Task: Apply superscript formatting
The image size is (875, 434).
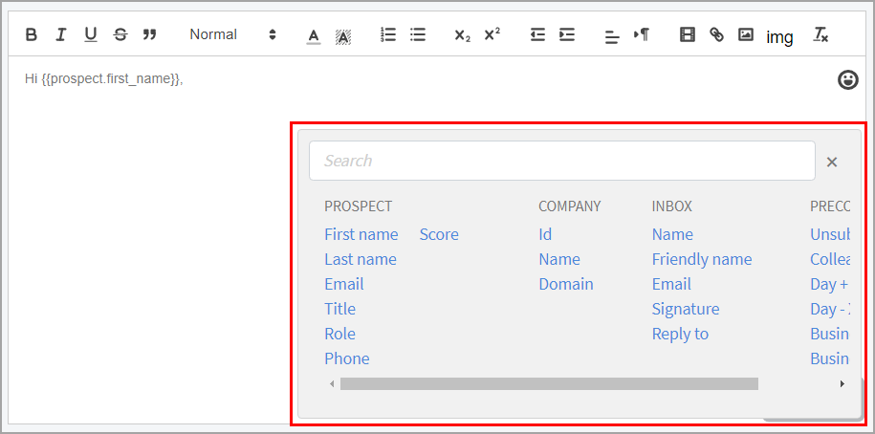Action: (x=492, y=35)
